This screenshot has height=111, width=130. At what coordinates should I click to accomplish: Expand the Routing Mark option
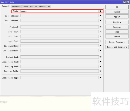pos(101,67)
